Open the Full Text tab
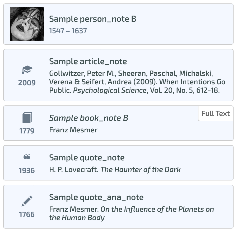Image resolution: width=237 pixels, height=232 pixels. pos(215,114)
